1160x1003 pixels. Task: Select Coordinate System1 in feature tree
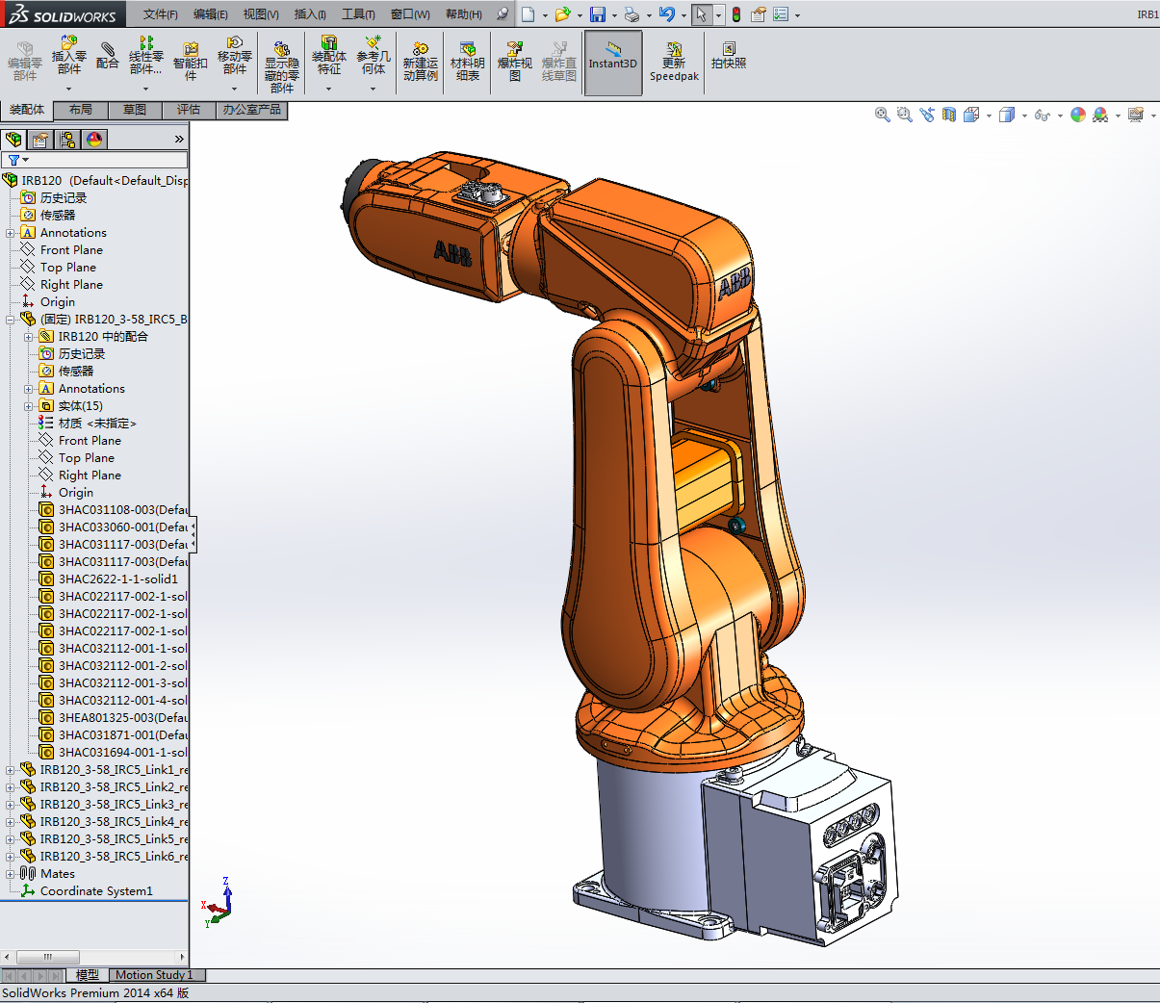click(x=96, y=891)
